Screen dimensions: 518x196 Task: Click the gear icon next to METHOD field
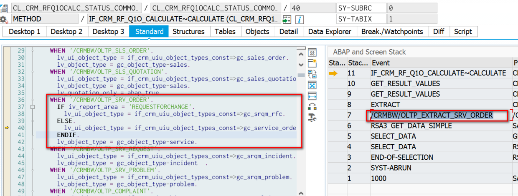point(4,19)
